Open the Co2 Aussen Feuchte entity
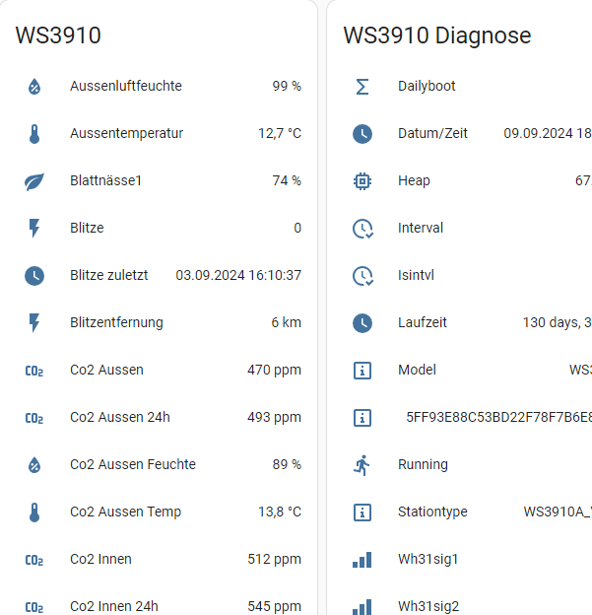The height and width of the screenshot is (615, 592). 132,465
